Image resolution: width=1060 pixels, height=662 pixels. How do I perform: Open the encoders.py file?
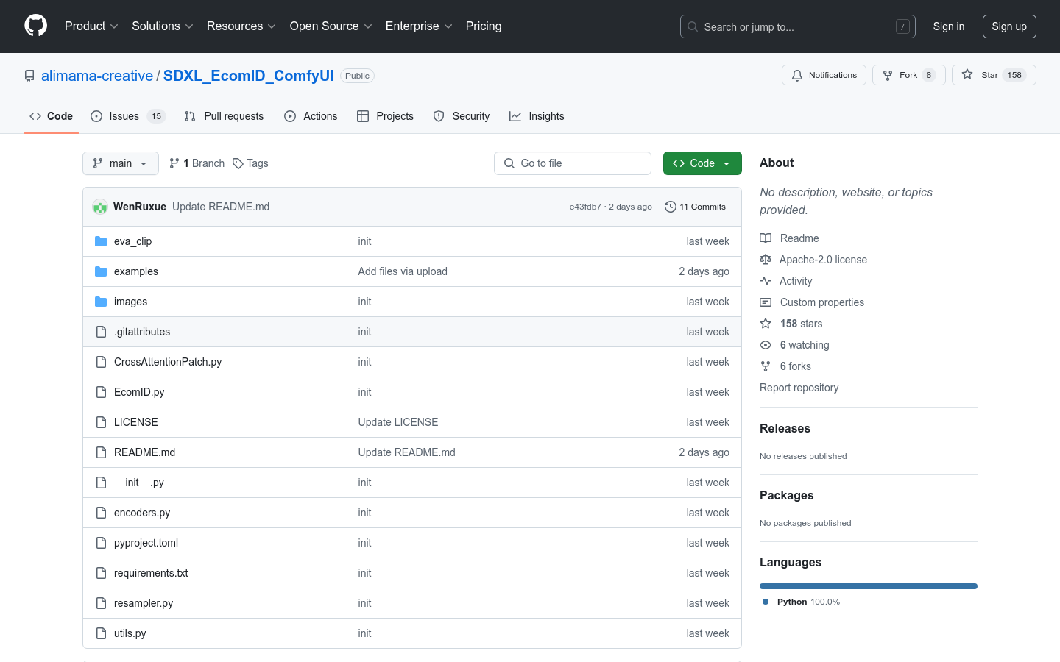point(142,513)
